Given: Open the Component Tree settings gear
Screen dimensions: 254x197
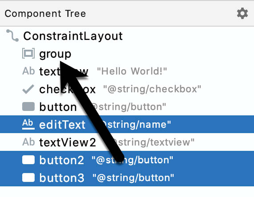Looking at the screenshot, I should pyautogui.click(x=242, y=13).
